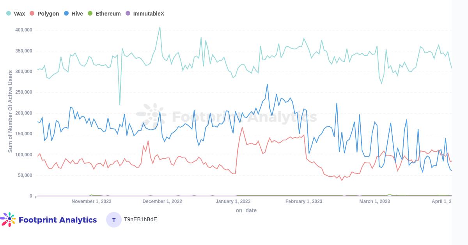
Task: Click the January 1, 2023 axis label
Action: coord(233,201)
